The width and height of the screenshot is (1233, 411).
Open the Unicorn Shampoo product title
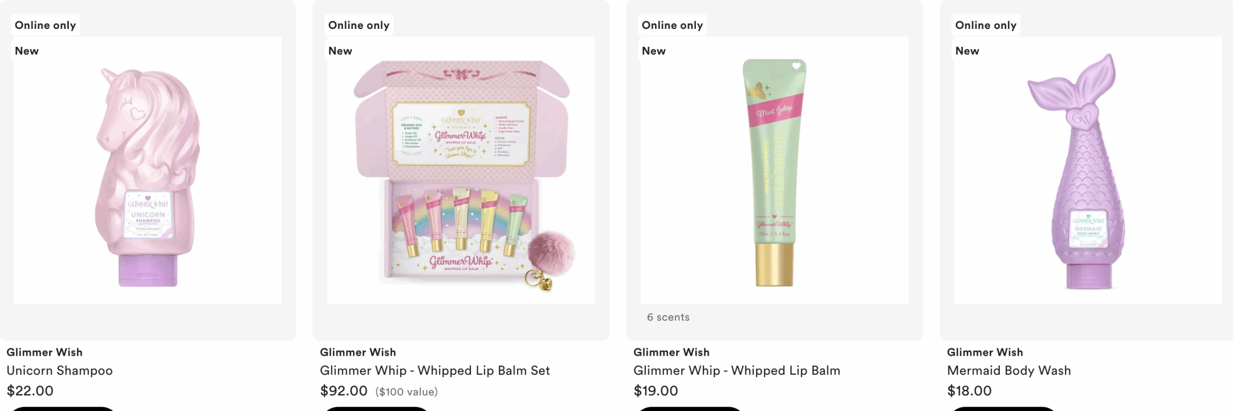tap(60, 371)
